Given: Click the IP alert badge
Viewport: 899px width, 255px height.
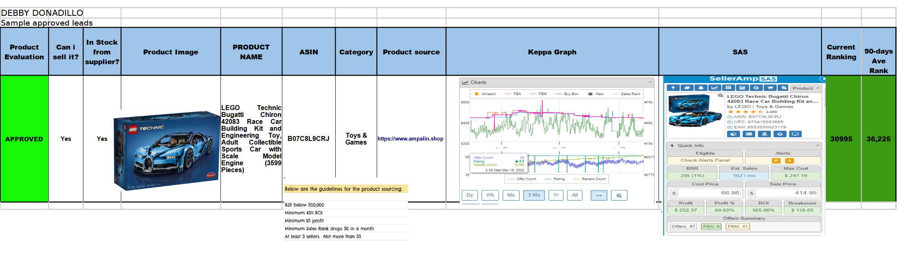Looking at the screenshot, I should [x=776, y=161].
